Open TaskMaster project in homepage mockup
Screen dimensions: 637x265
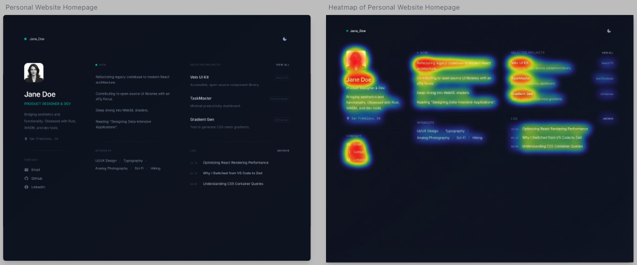pyautogui.click(x=200, y=98)
